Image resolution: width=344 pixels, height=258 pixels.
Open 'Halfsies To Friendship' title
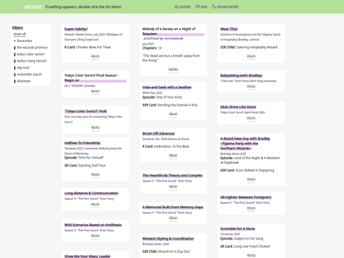(82, 143)
